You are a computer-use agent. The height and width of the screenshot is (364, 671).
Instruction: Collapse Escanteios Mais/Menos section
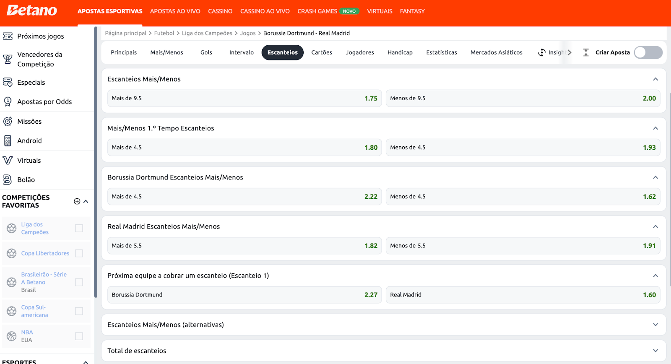pyautogui.click(x=655, y=79)
